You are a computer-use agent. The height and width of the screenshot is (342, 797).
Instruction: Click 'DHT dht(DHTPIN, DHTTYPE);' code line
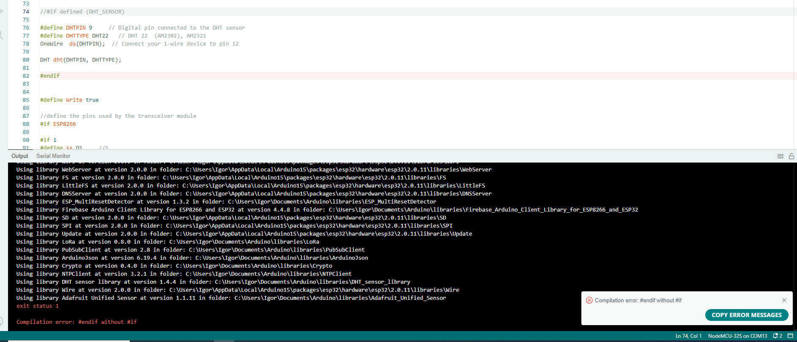(81, 60)
